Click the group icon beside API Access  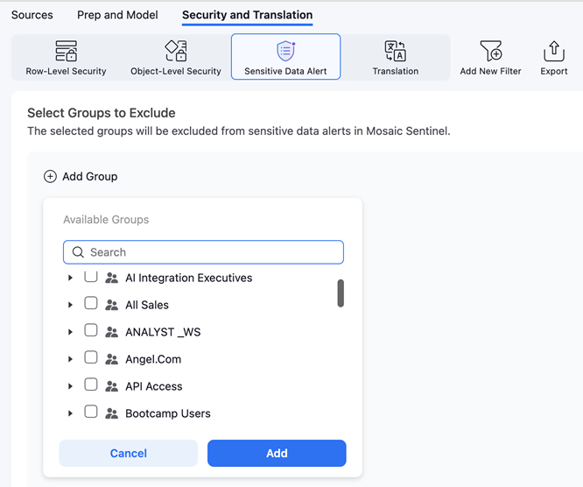(x=111, y=386)
